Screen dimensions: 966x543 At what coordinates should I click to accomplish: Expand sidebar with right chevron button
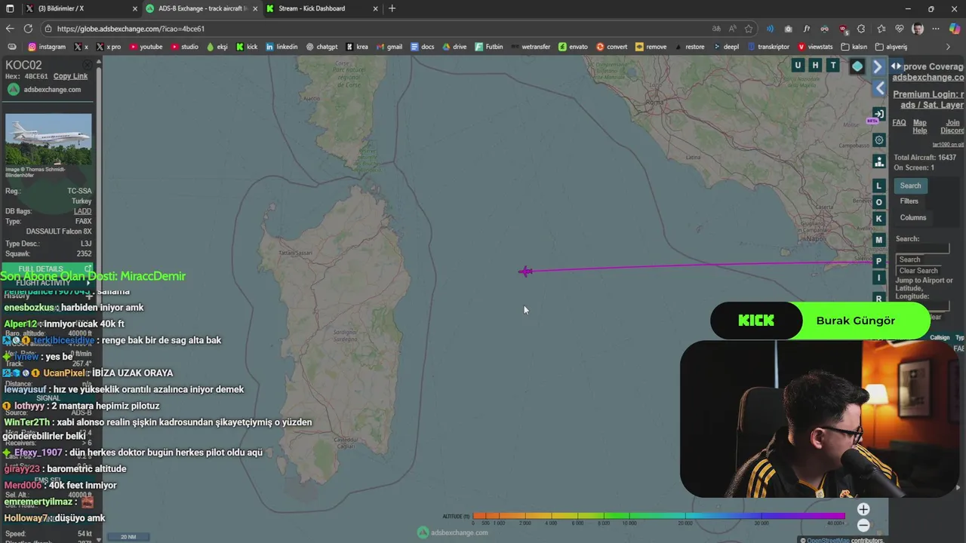pyautogui.click(x=878, y=66)
